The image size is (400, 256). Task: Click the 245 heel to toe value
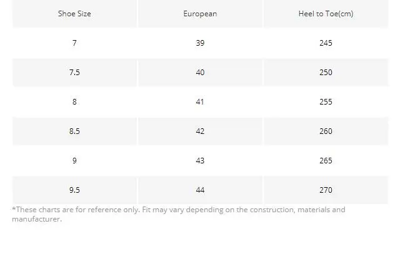coord(325,43)
